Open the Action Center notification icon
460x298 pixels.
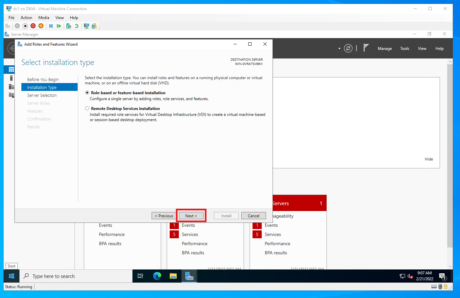pyautogui.click(x=443, y=276)
